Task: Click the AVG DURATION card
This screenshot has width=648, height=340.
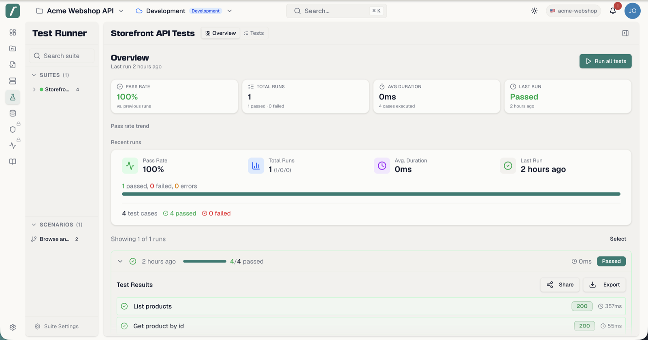Action: (437, 96)
